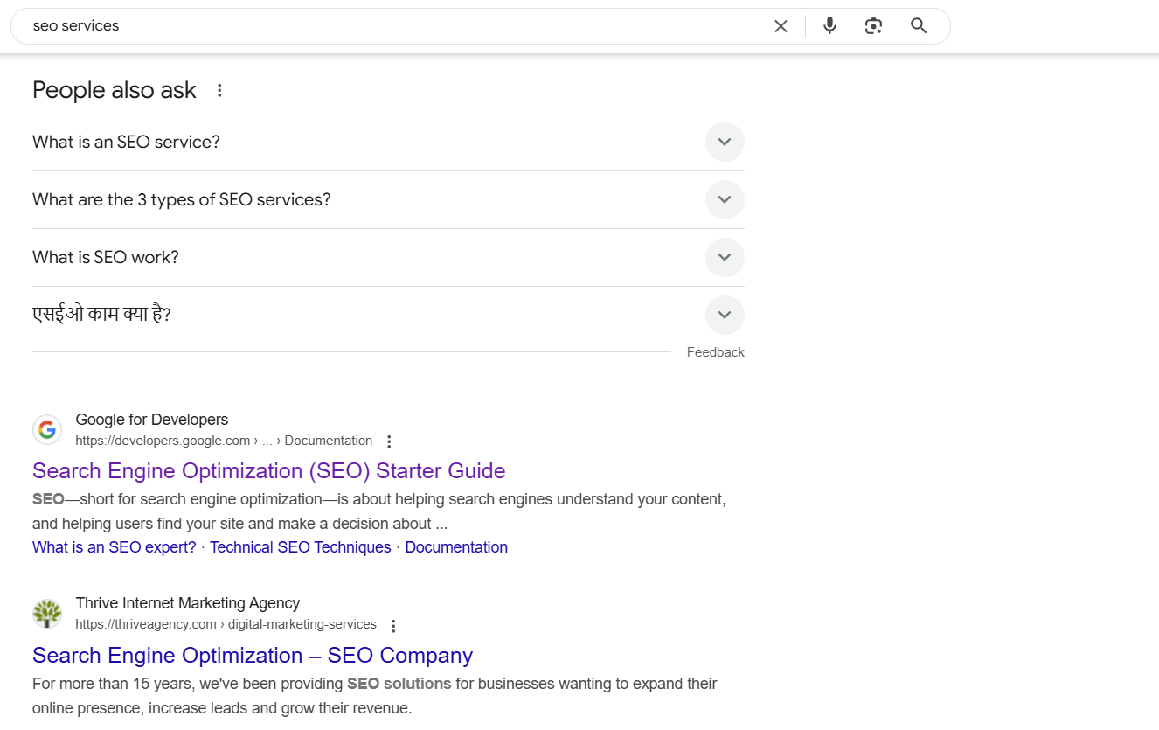Start voice search with the microphone icon
Image resolution: width=1159 pixels, height=730 pixels.
(829, 26)
